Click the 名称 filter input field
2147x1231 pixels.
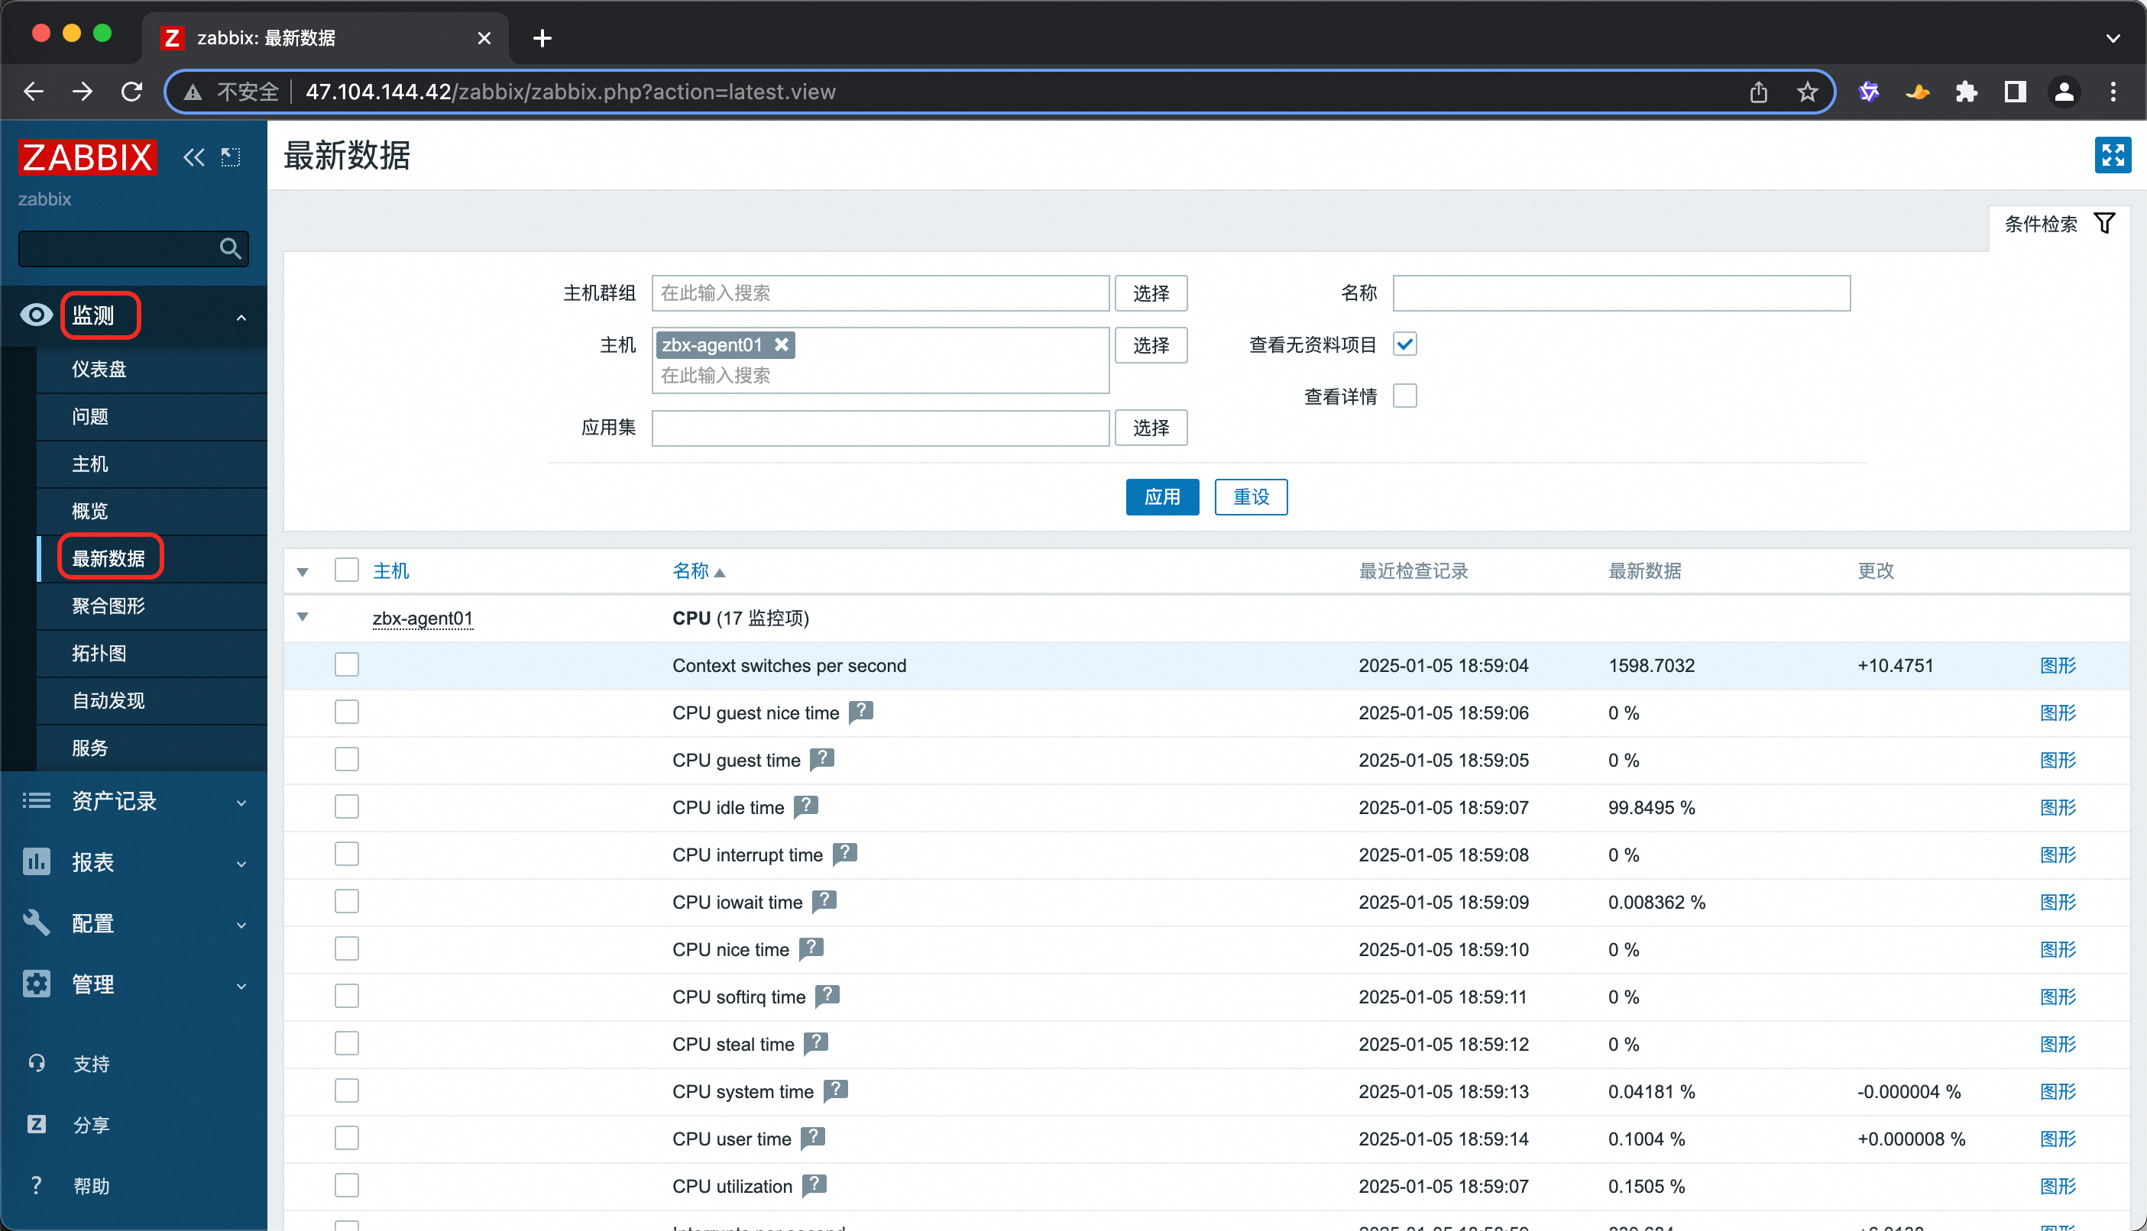pos(1621,293)
